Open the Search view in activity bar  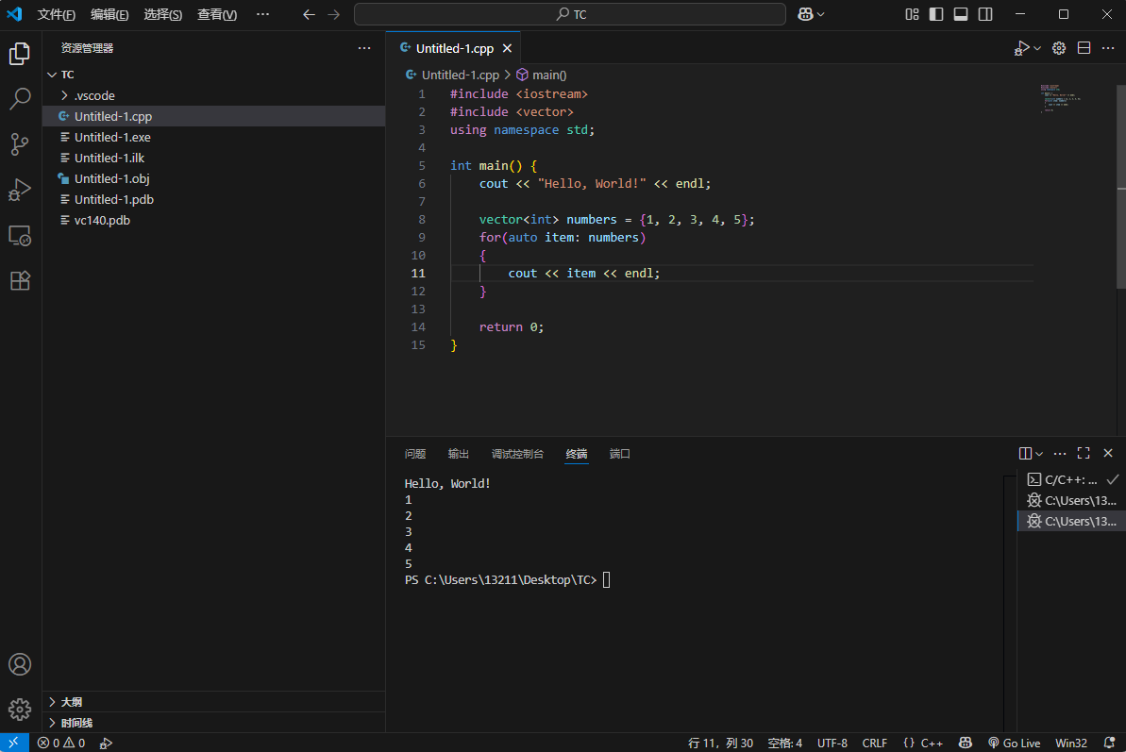(20, 98)
